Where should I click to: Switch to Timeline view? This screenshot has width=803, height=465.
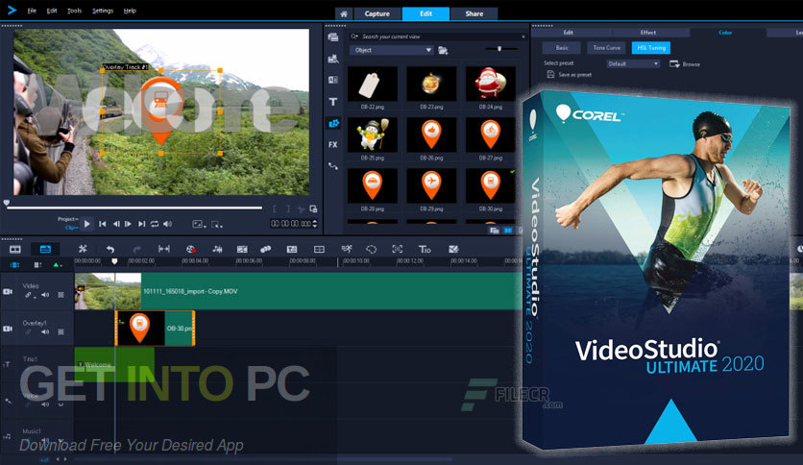click(x=45, y=250)
